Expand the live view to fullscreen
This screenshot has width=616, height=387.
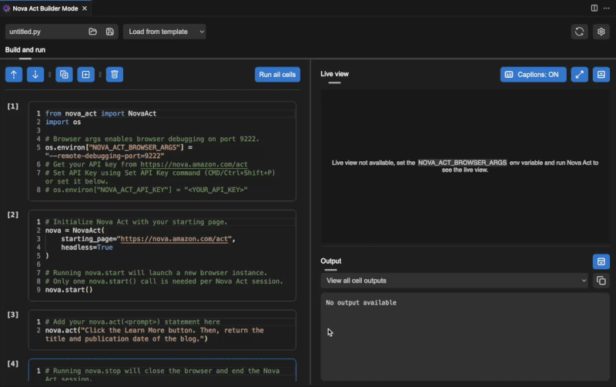click(x=580, y=75)
